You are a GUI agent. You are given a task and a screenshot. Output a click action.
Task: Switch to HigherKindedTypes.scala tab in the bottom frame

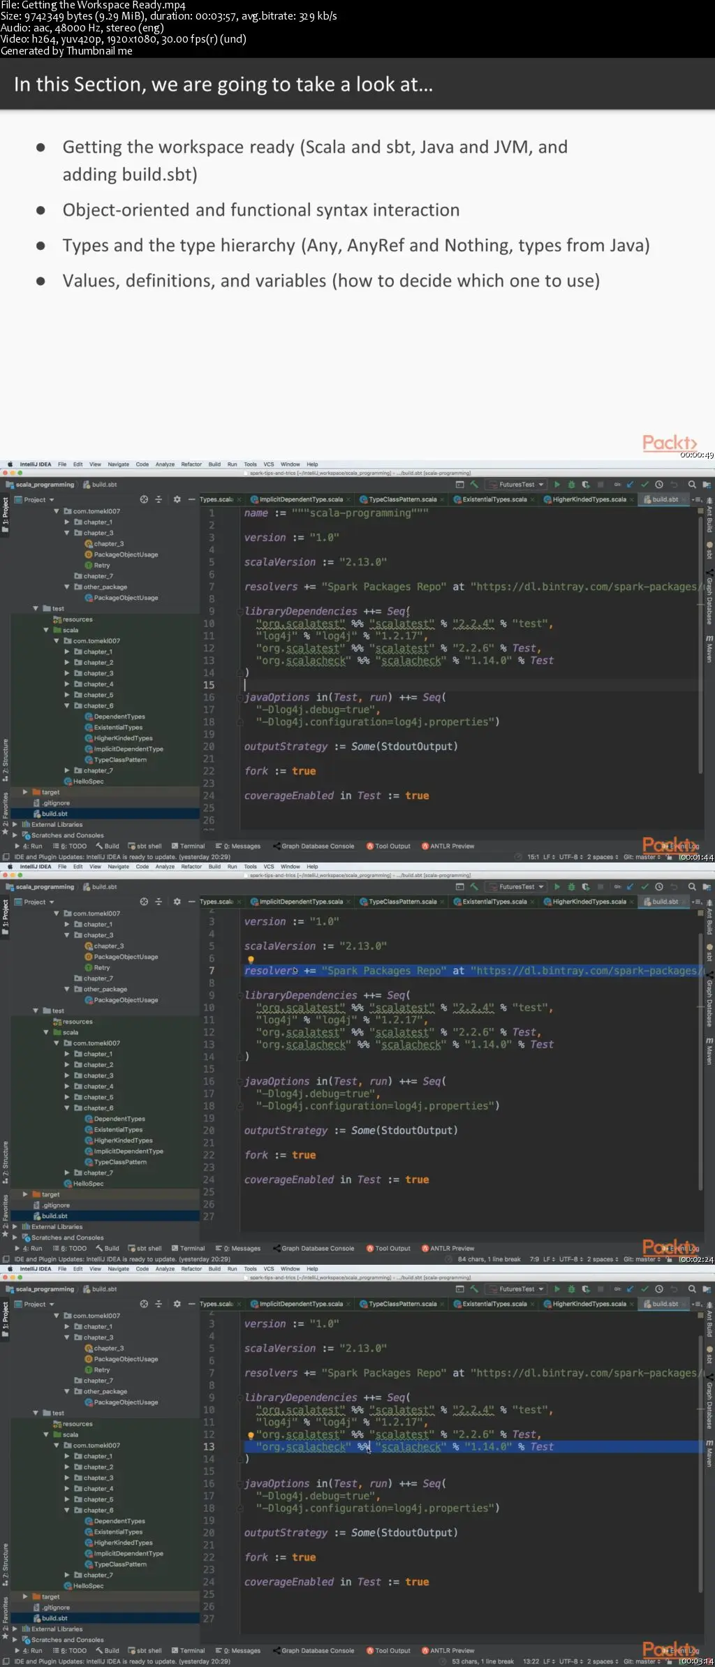(x=589, y=1304)
